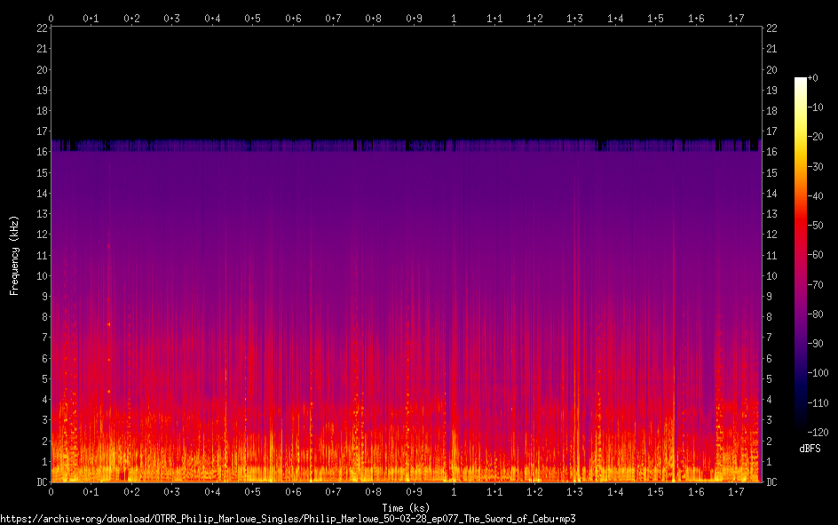The height and width of the screenshot is (525, 838).
Task: Click the black empty band above 17 kHz
Action: [x=406, y=80]
